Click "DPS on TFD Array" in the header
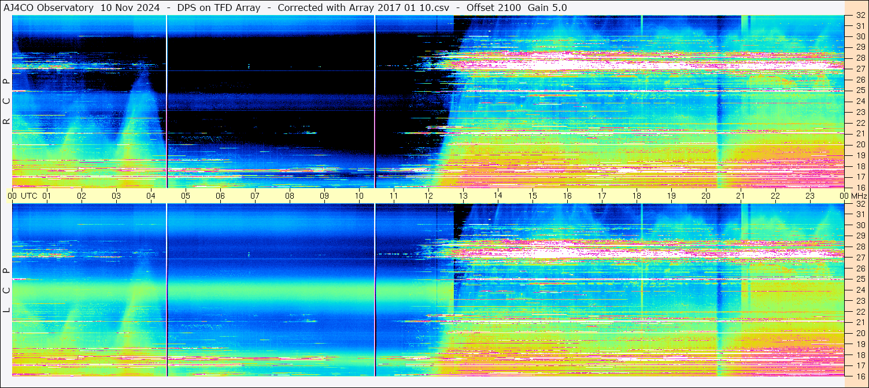The height and width of the screenshot is (388, 869). click(x=219, y=8)
